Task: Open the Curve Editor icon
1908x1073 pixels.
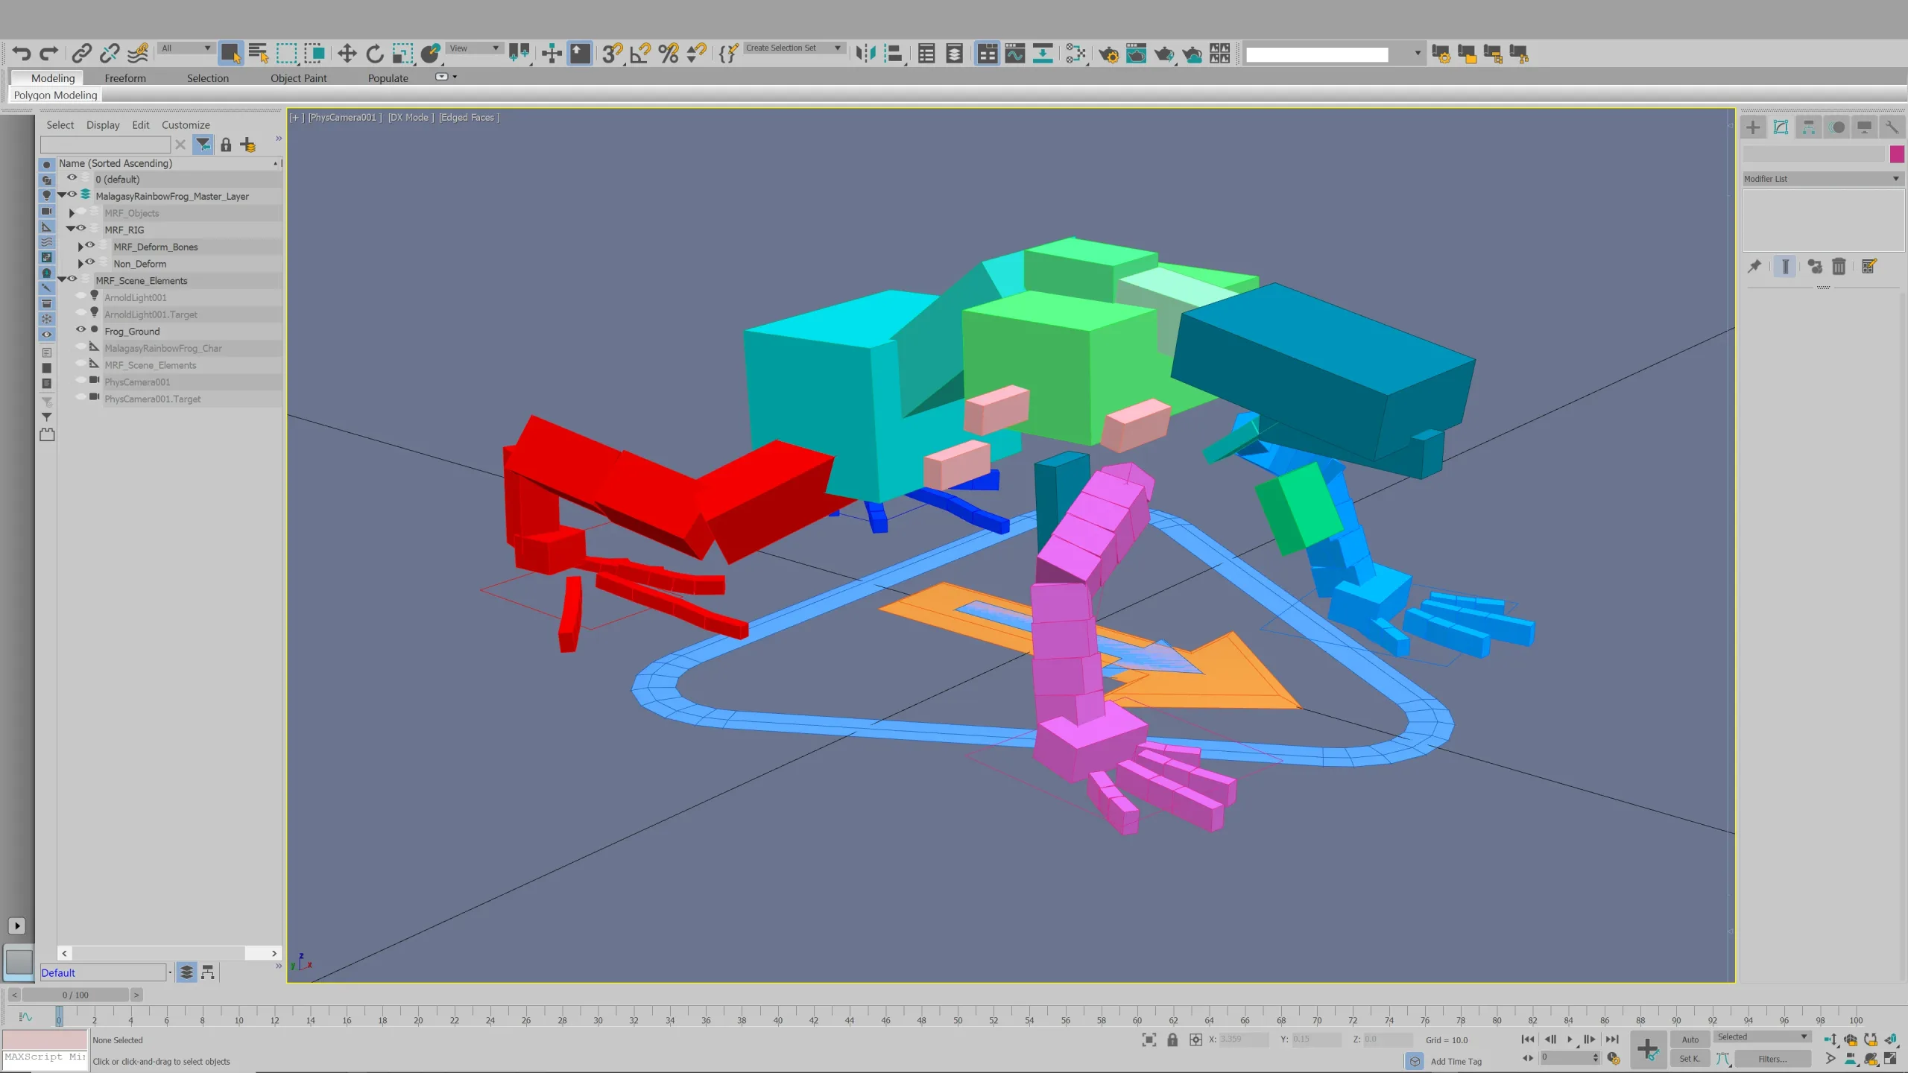Action: (x=1015, y=54)
